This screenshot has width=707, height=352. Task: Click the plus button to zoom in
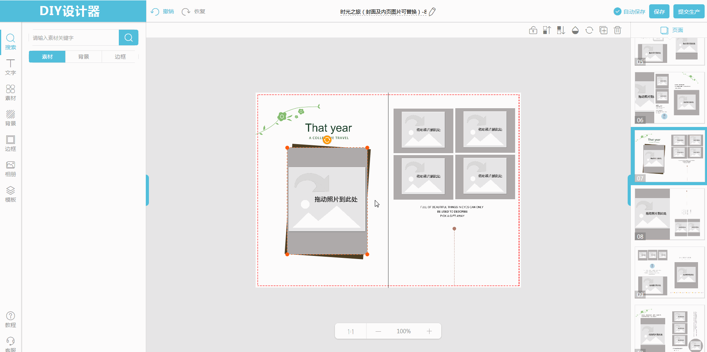pyautogui.click(x=429, y=331)
